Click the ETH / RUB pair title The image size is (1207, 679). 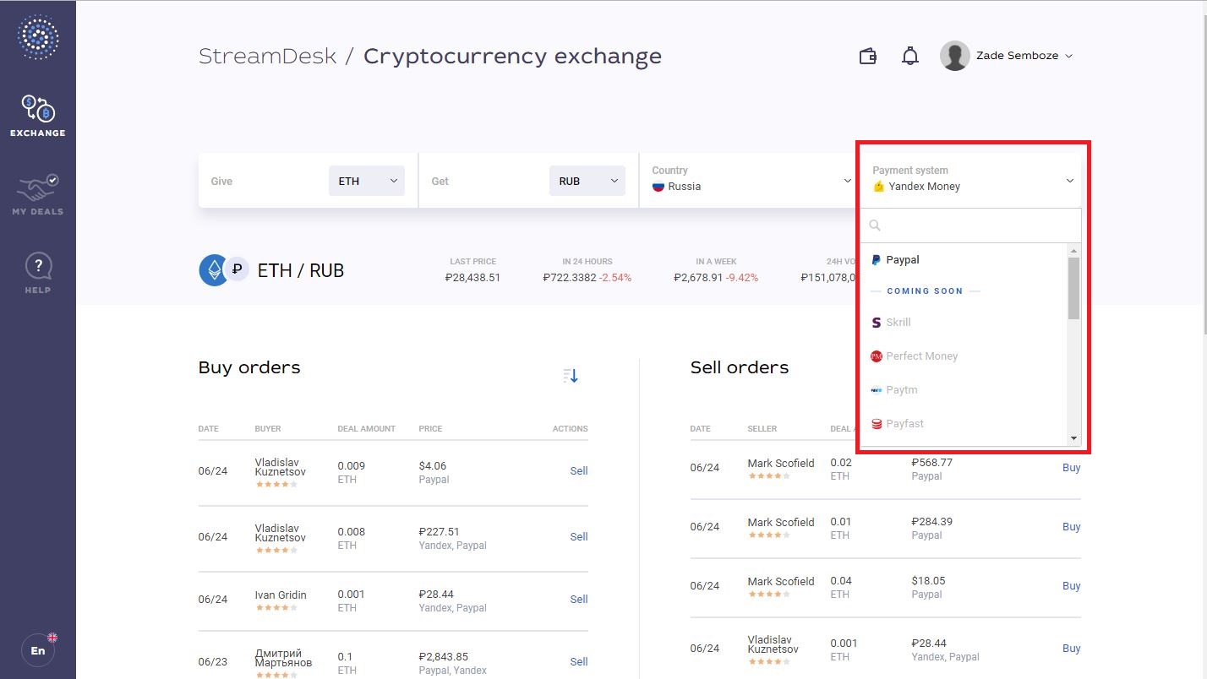tap(301, 271)
